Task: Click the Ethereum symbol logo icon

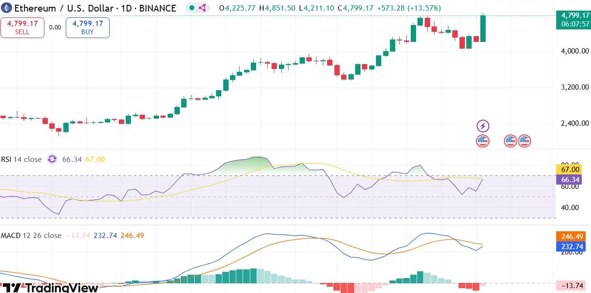Action: point(6,8)
